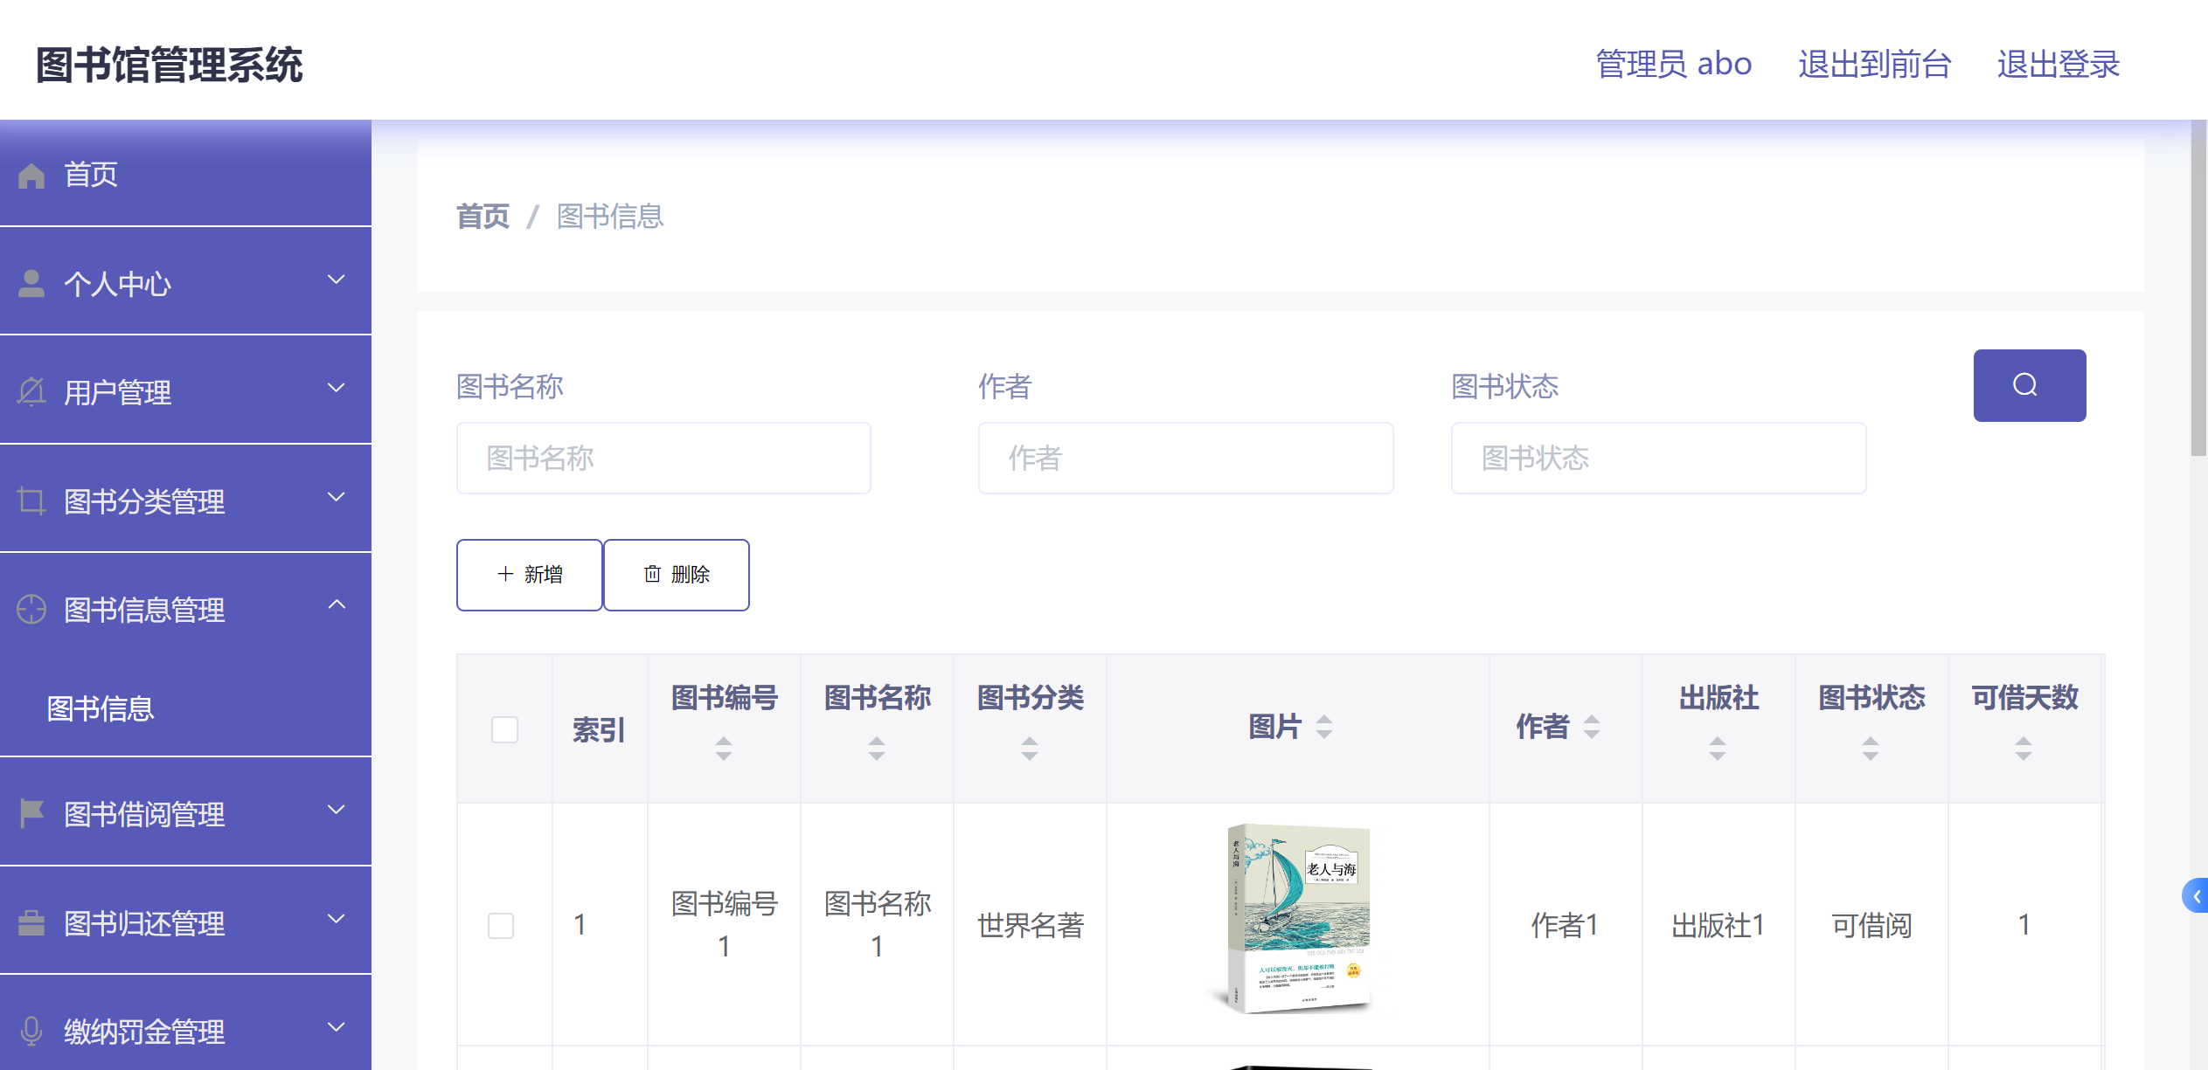This screenshot has width=2208, height=1070.
Task: Navigate to 首页 via breadcrumb
Action: pyautogui.click(x=483, y=216)
